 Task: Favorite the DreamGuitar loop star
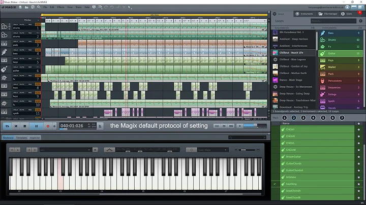pos(359,157)
